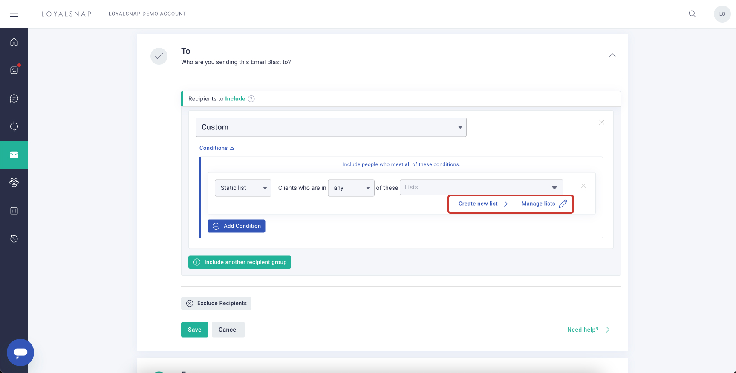The image size is (736, 373).
Task: Open the live chat bubble widget
Action: (x=20, y=353)
